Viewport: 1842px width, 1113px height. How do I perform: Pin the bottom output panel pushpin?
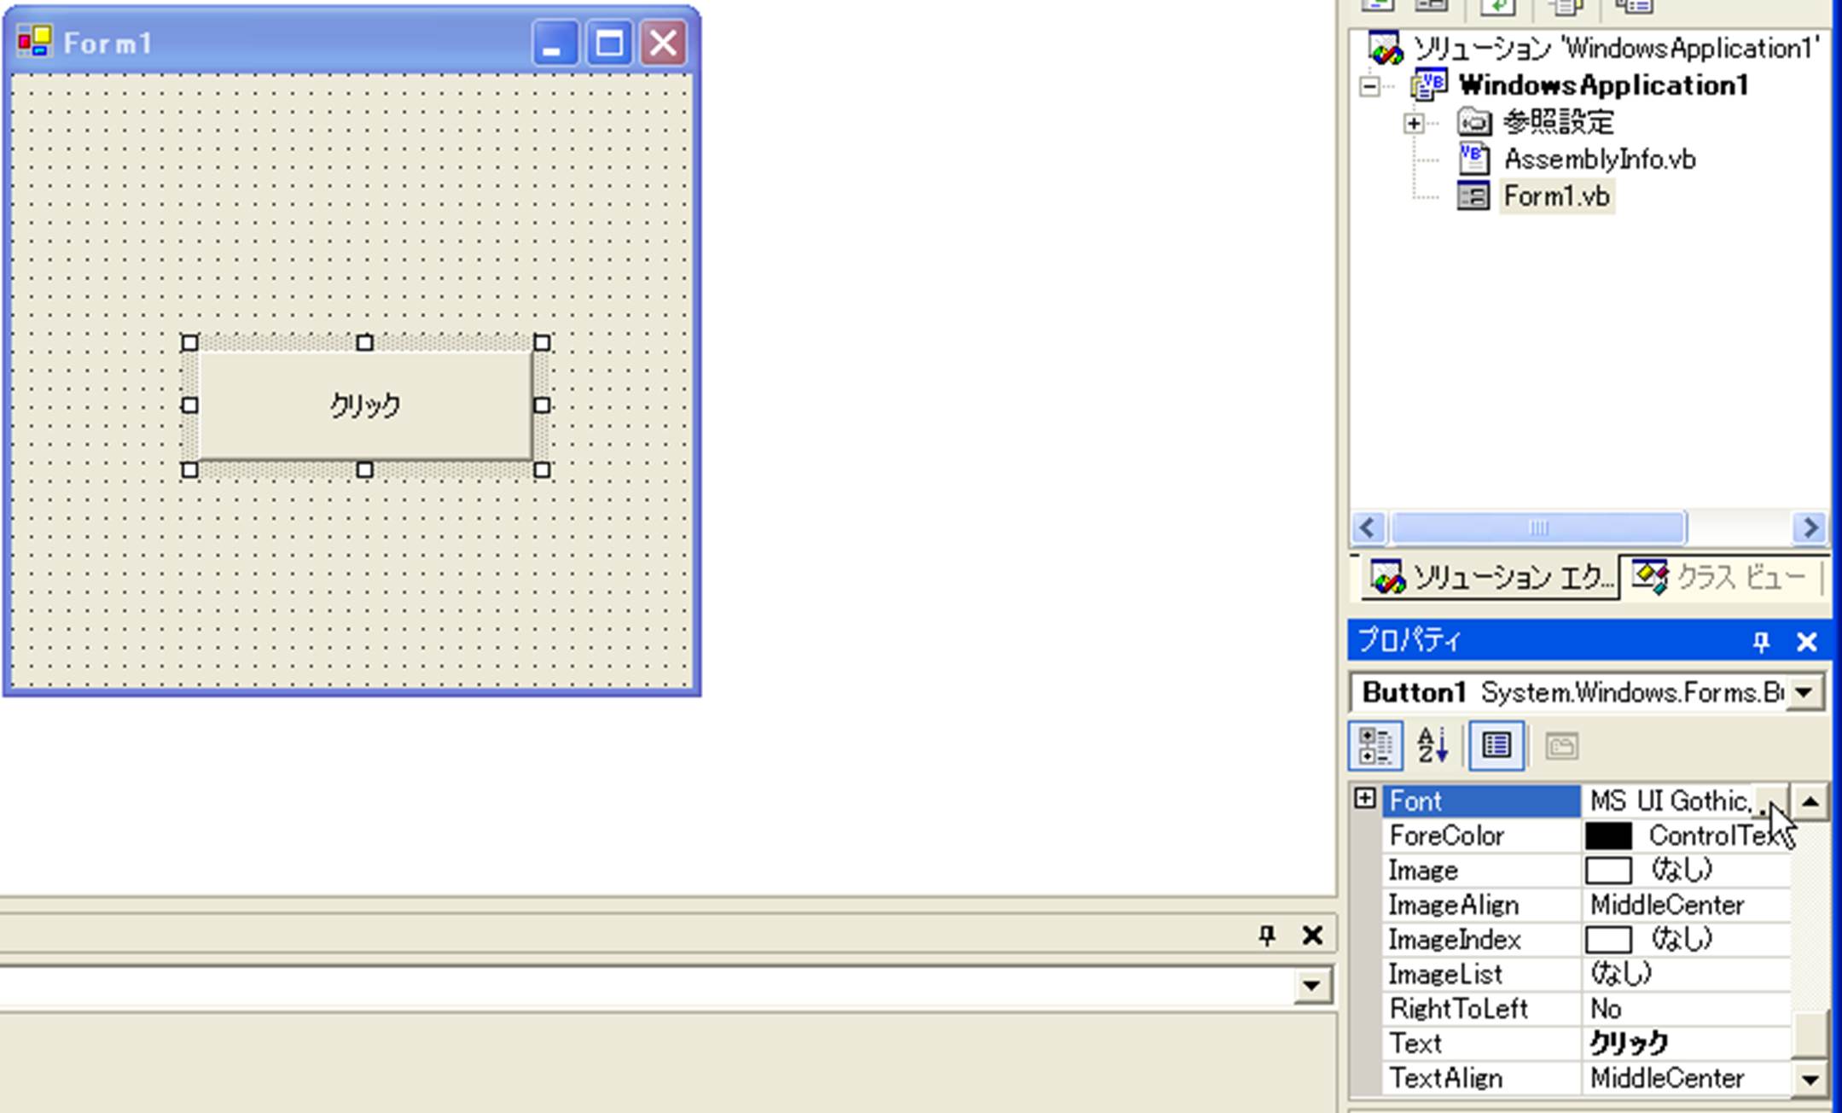pos(1267,935)
